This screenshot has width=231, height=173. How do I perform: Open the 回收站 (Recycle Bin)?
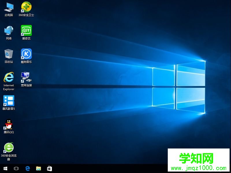[x=9, y=54]
